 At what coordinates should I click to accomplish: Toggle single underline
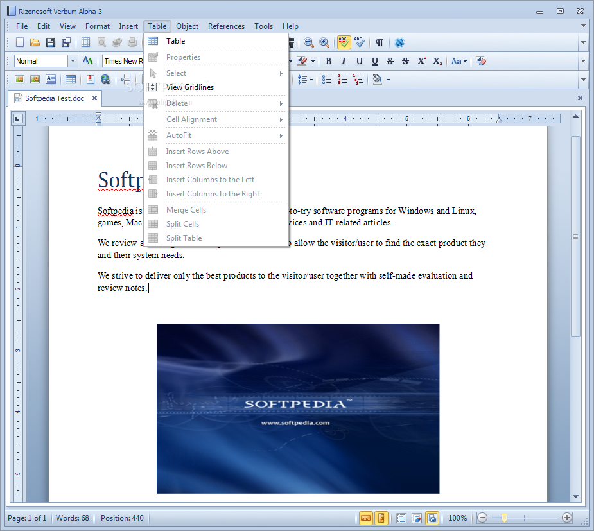pyautogui.click(x=359, y=61)
